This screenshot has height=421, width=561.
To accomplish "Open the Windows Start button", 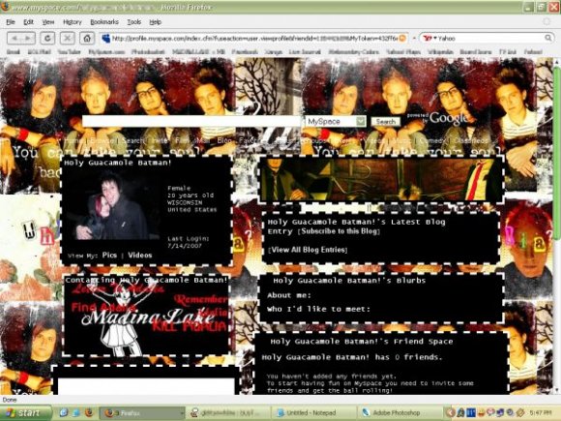I will pyautogui.click(x=25, y=412).
